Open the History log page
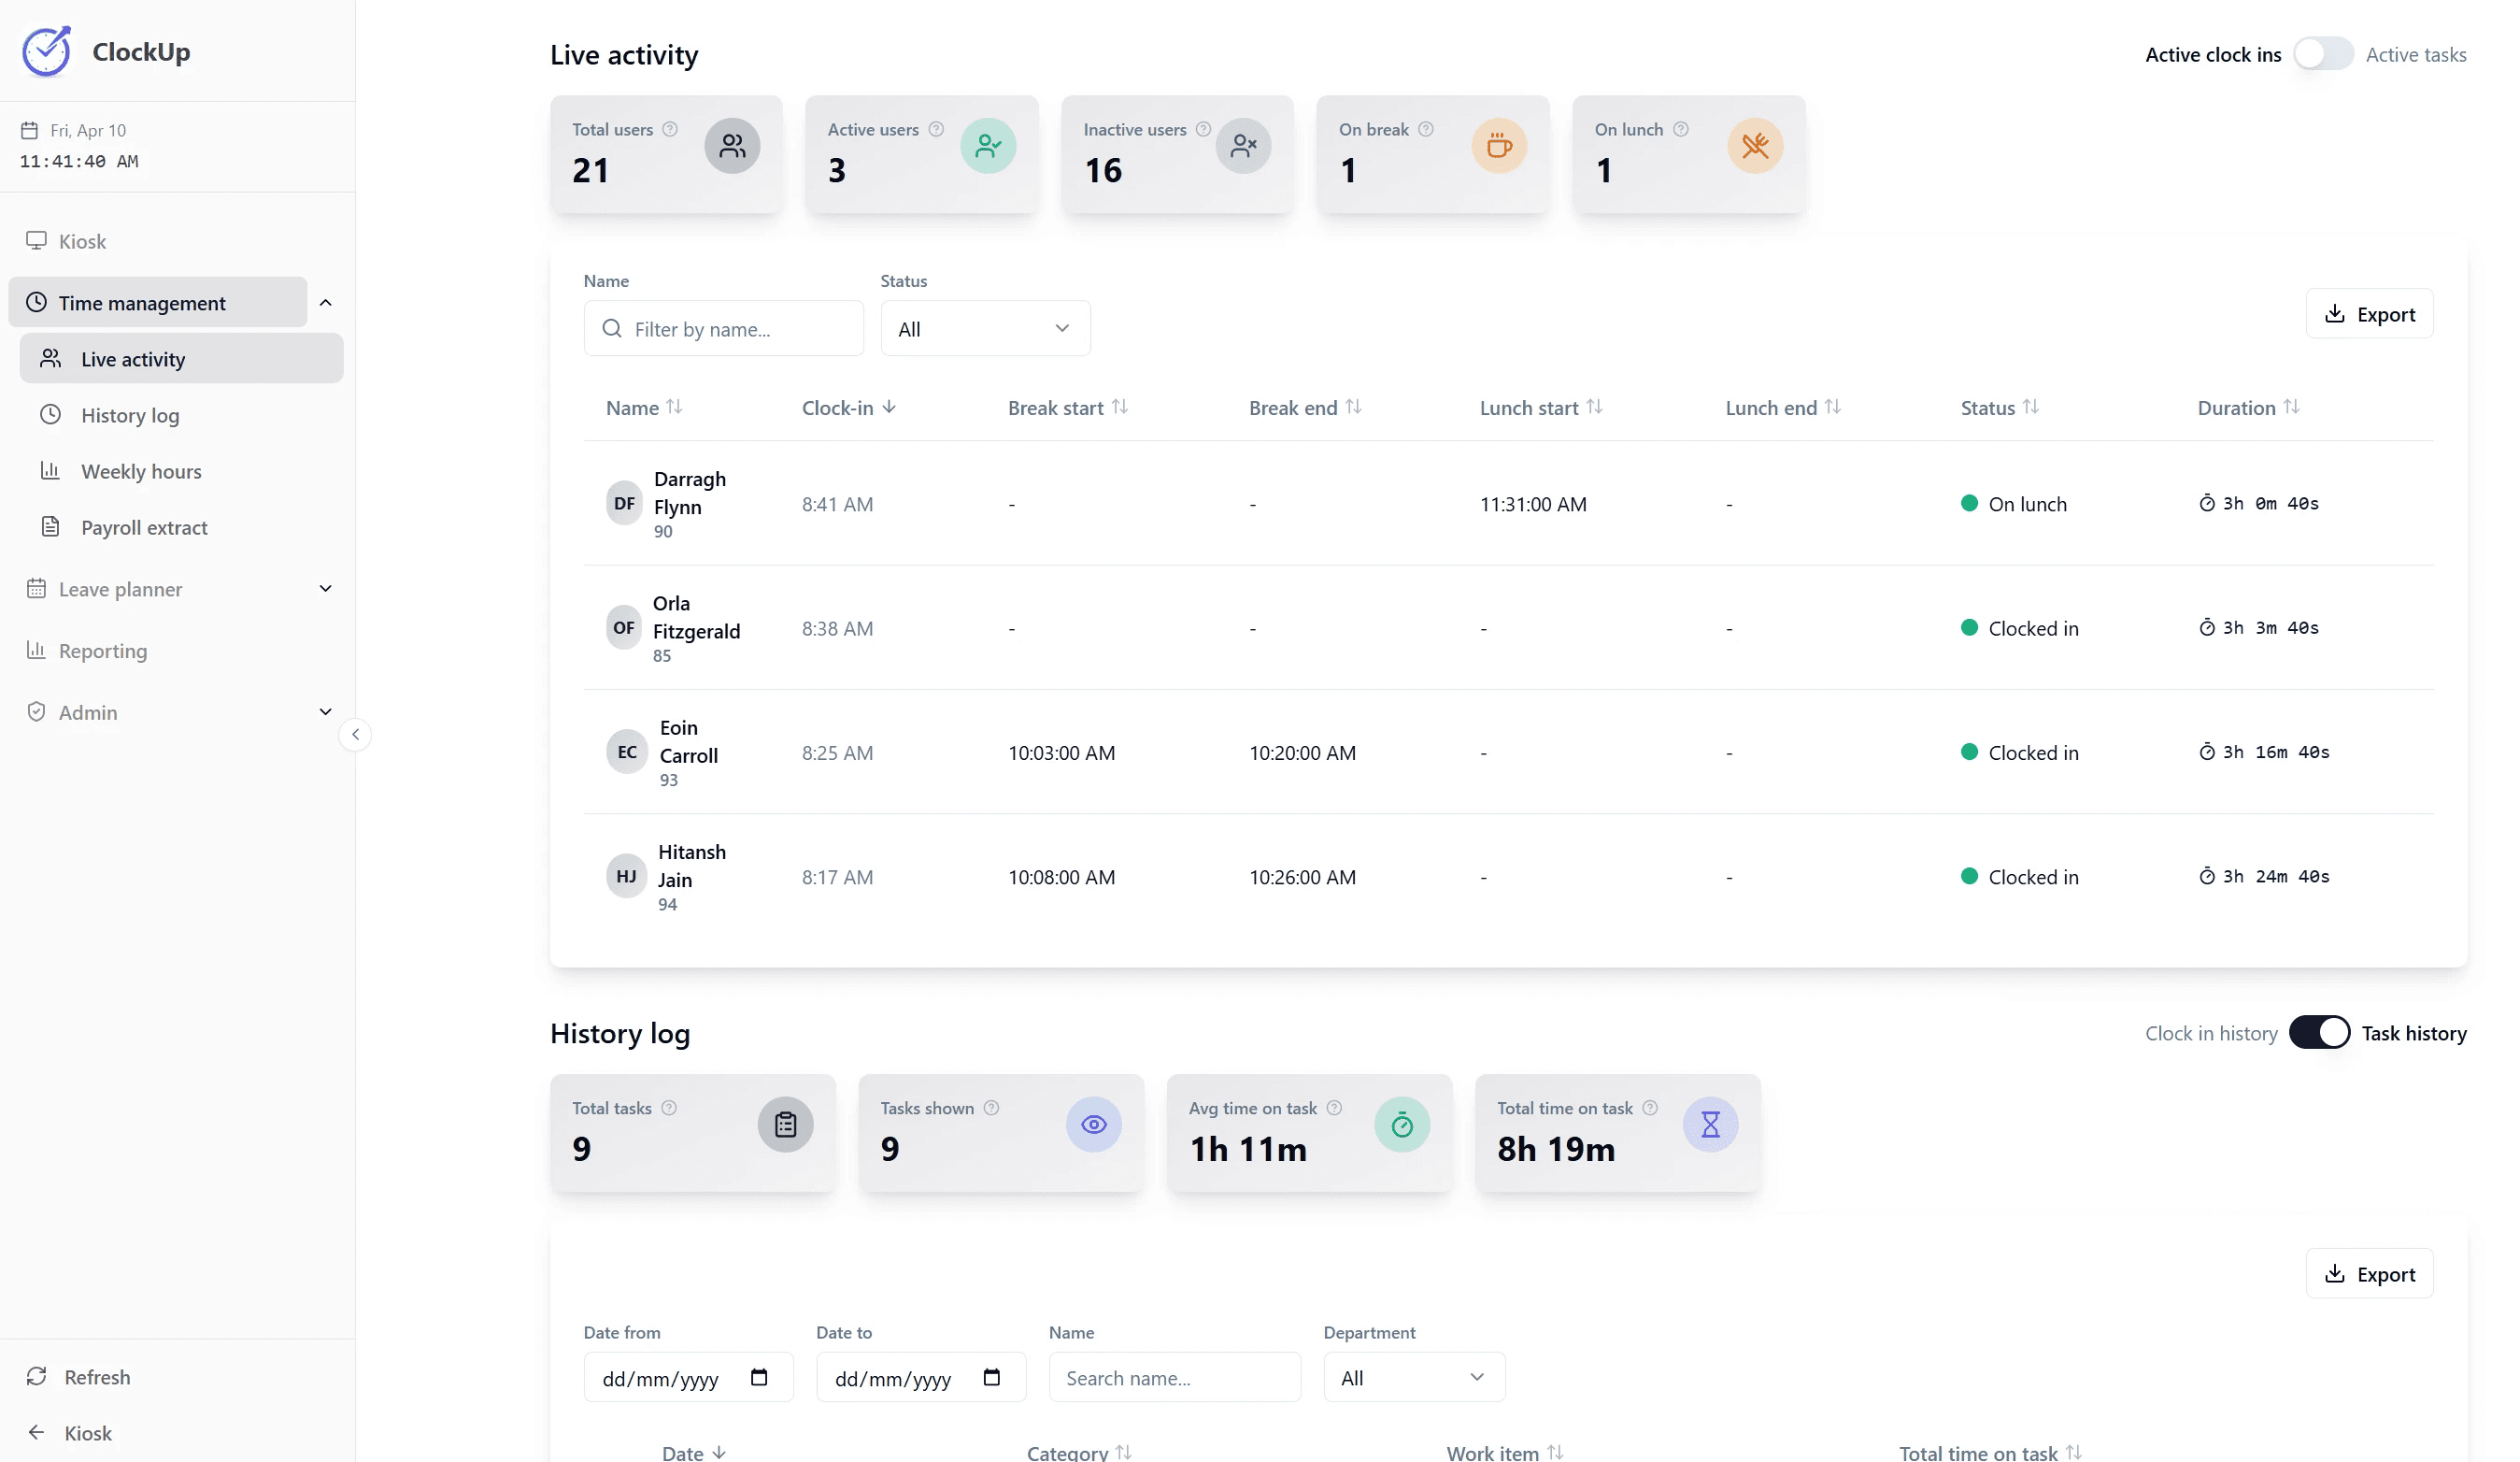The width and height of the screenshot is (2520, 1462). coord(130,415)
